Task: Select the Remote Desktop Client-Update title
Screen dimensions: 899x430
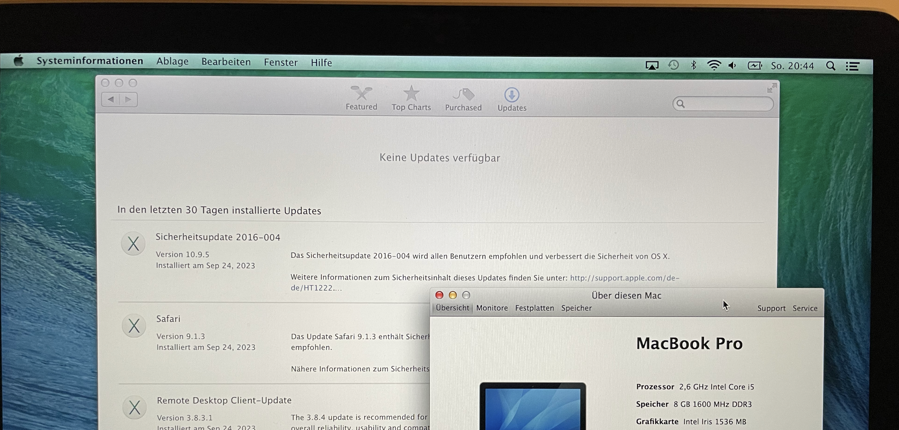Action: [224, 400]
